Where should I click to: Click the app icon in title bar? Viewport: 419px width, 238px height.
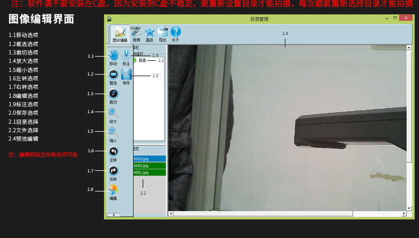click(109, 19)
